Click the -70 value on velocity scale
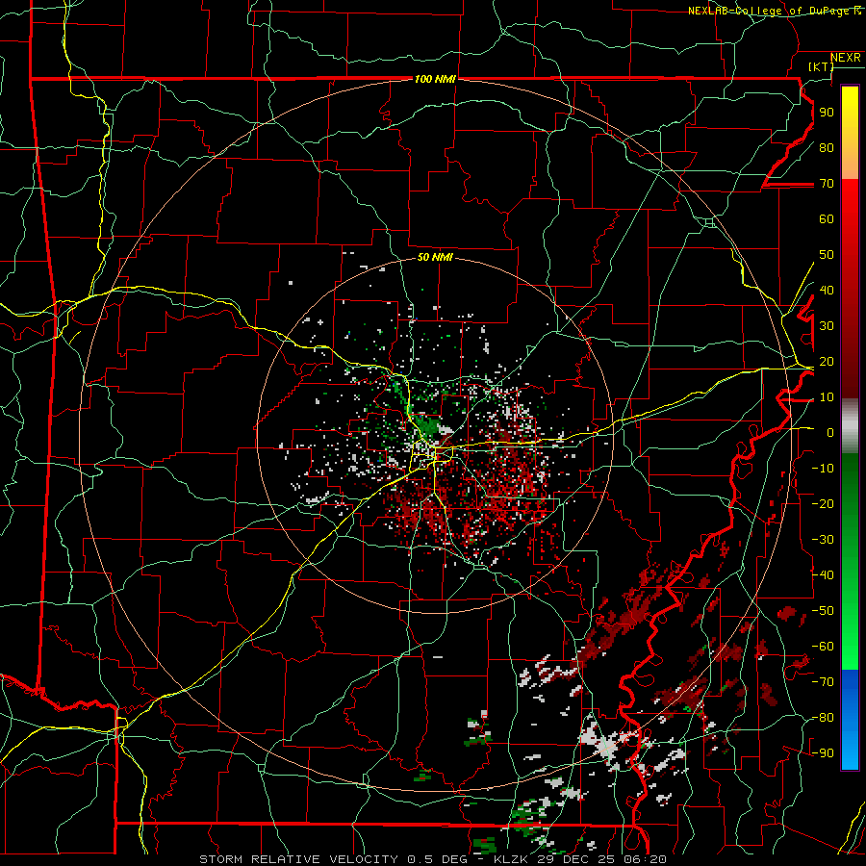Screen dimensions: 866x866 823,682
